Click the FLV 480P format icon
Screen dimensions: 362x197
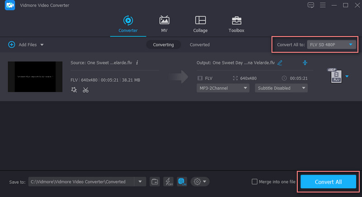click(x=336, y=76)
